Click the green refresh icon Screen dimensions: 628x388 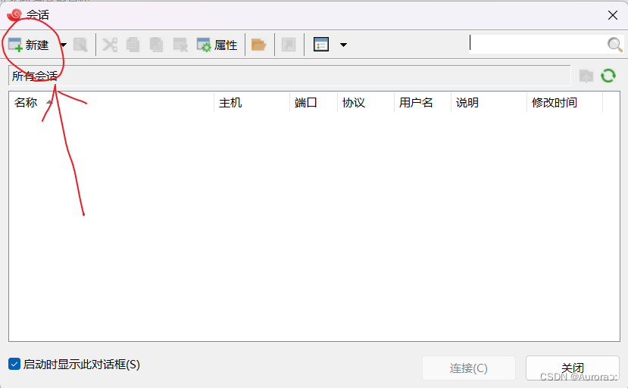tap(608, 76)
